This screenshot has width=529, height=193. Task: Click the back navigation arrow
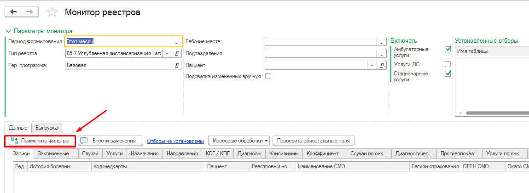[x=14, y=12]
